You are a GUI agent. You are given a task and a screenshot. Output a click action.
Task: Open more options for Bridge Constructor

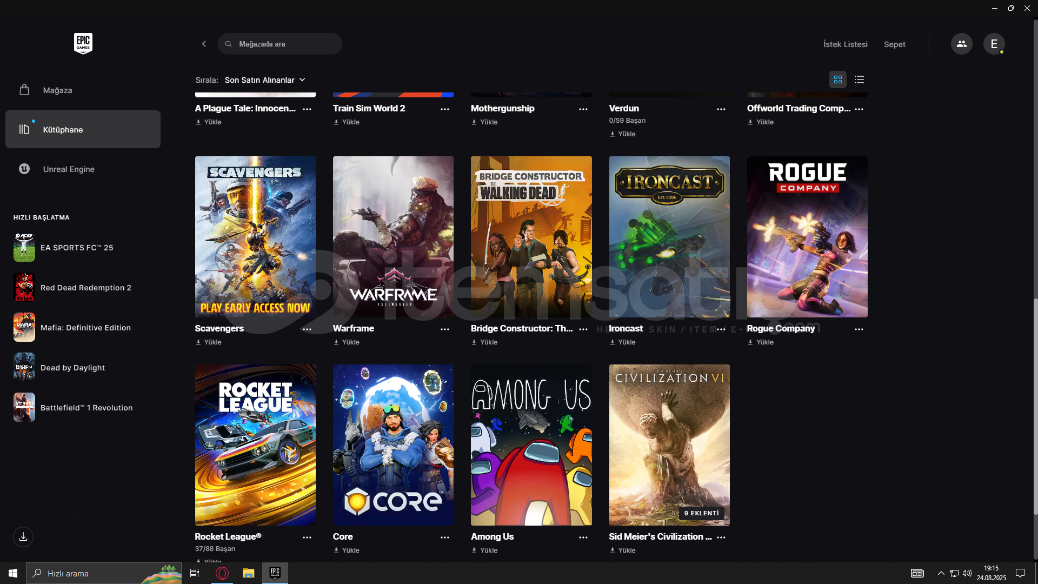pyautogui.click(x=583, y=329)
